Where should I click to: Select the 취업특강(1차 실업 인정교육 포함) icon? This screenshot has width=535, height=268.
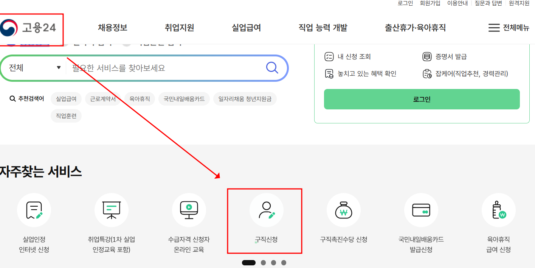pyautogui.click(x=111, y=210)
